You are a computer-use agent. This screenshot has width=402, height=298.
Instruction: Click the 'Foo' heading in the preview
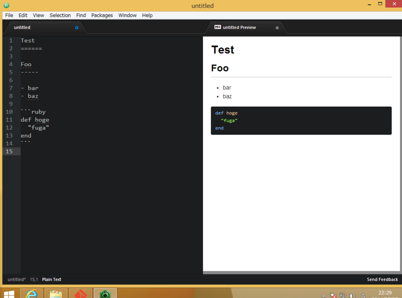click(x=220, y=68)
